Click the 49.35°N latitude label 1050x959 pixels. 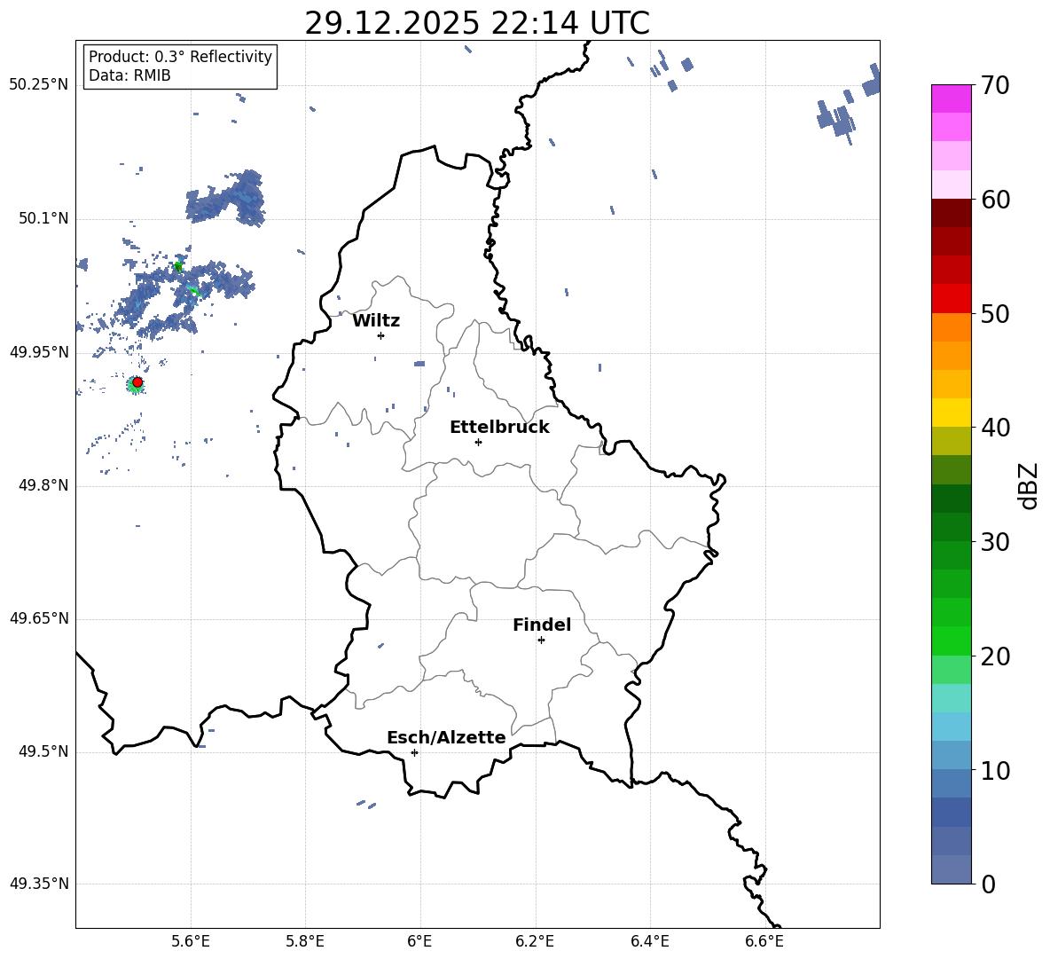click(39, 884)
